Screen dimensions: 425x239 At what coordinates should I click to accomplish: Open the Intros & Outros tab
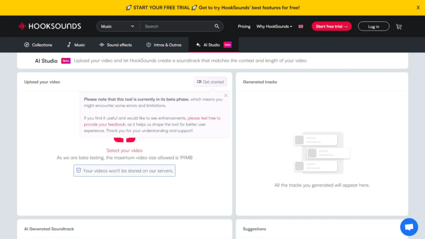[164, 45]
